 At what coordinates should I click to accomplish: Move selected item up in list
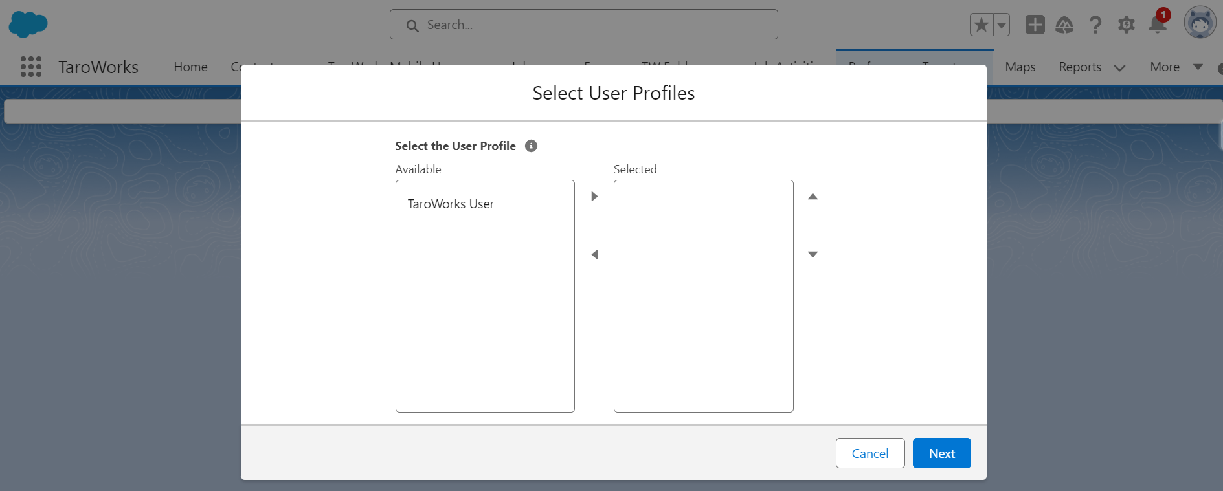point(813,197)
